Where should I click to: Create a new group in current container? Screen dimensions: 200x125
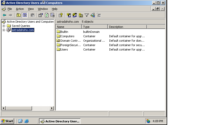click(x=75, y=15)
